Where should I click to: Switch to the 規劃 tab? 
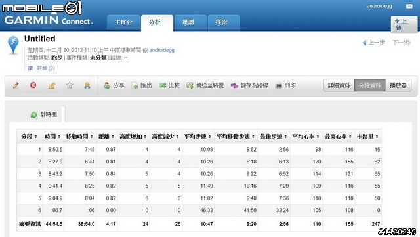190,22
